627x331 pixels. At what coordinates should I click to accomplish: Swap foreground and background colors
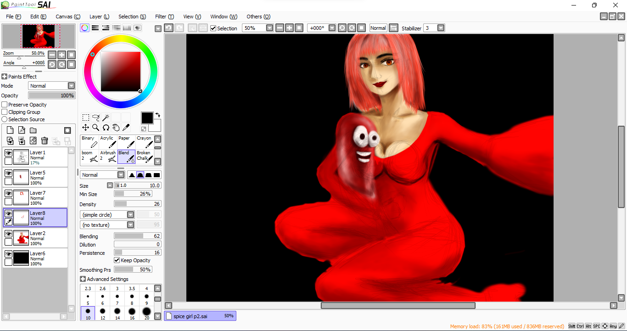click(x=158, y=115)
